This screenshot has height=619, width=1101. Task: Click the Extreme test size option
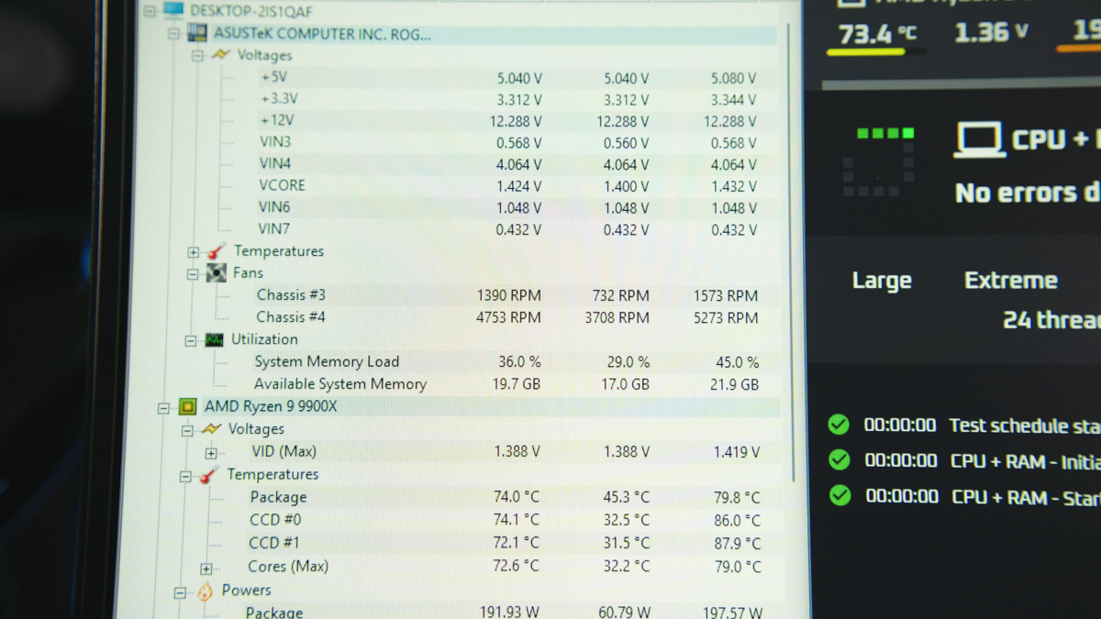(1011, 281)
